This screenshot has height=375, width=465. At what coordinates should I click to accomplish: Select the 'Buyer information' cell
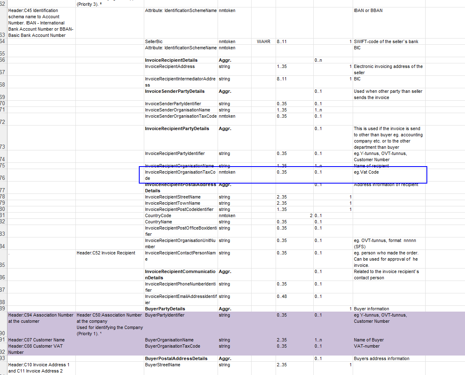tap(389, 309)
